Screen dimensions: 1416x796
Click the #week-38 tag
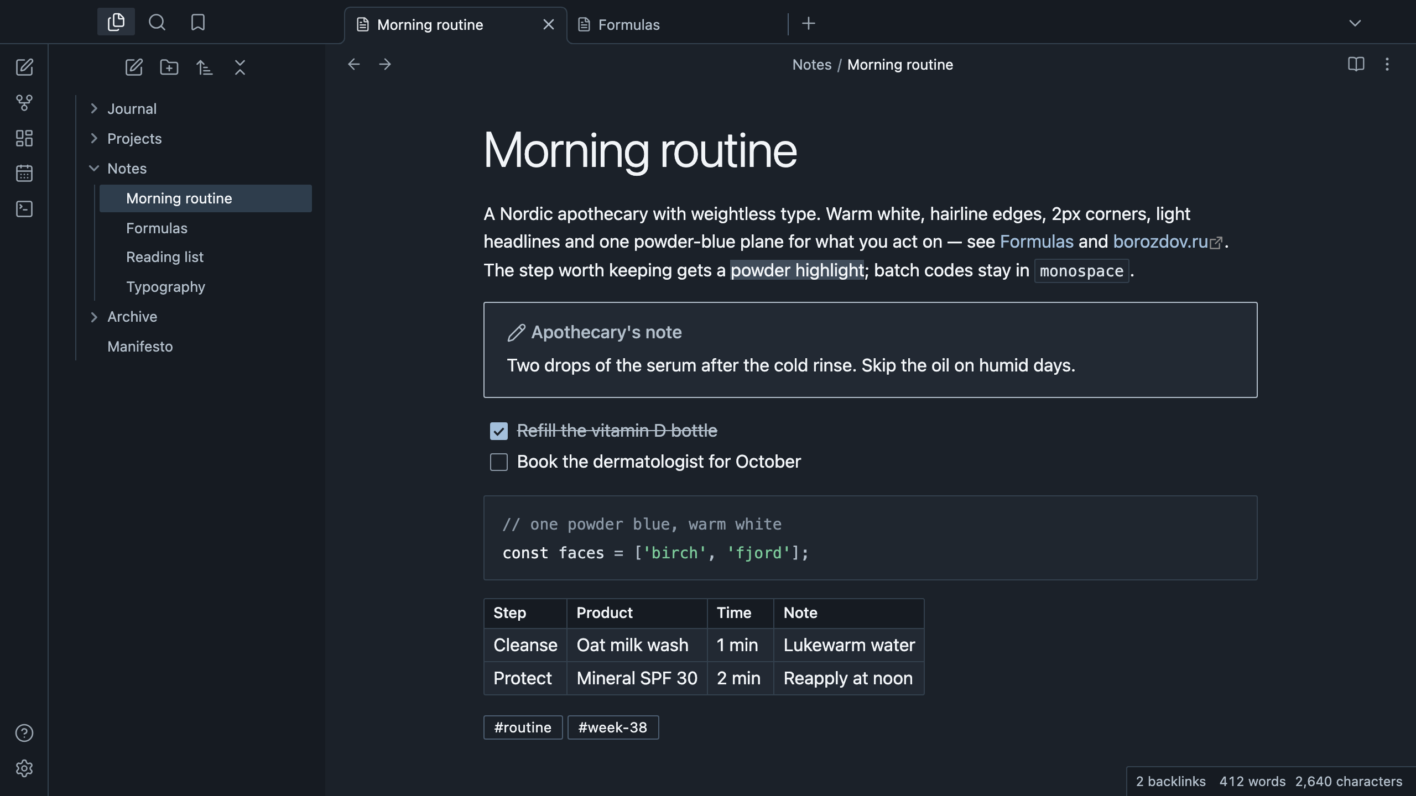[x=613, y=727]
